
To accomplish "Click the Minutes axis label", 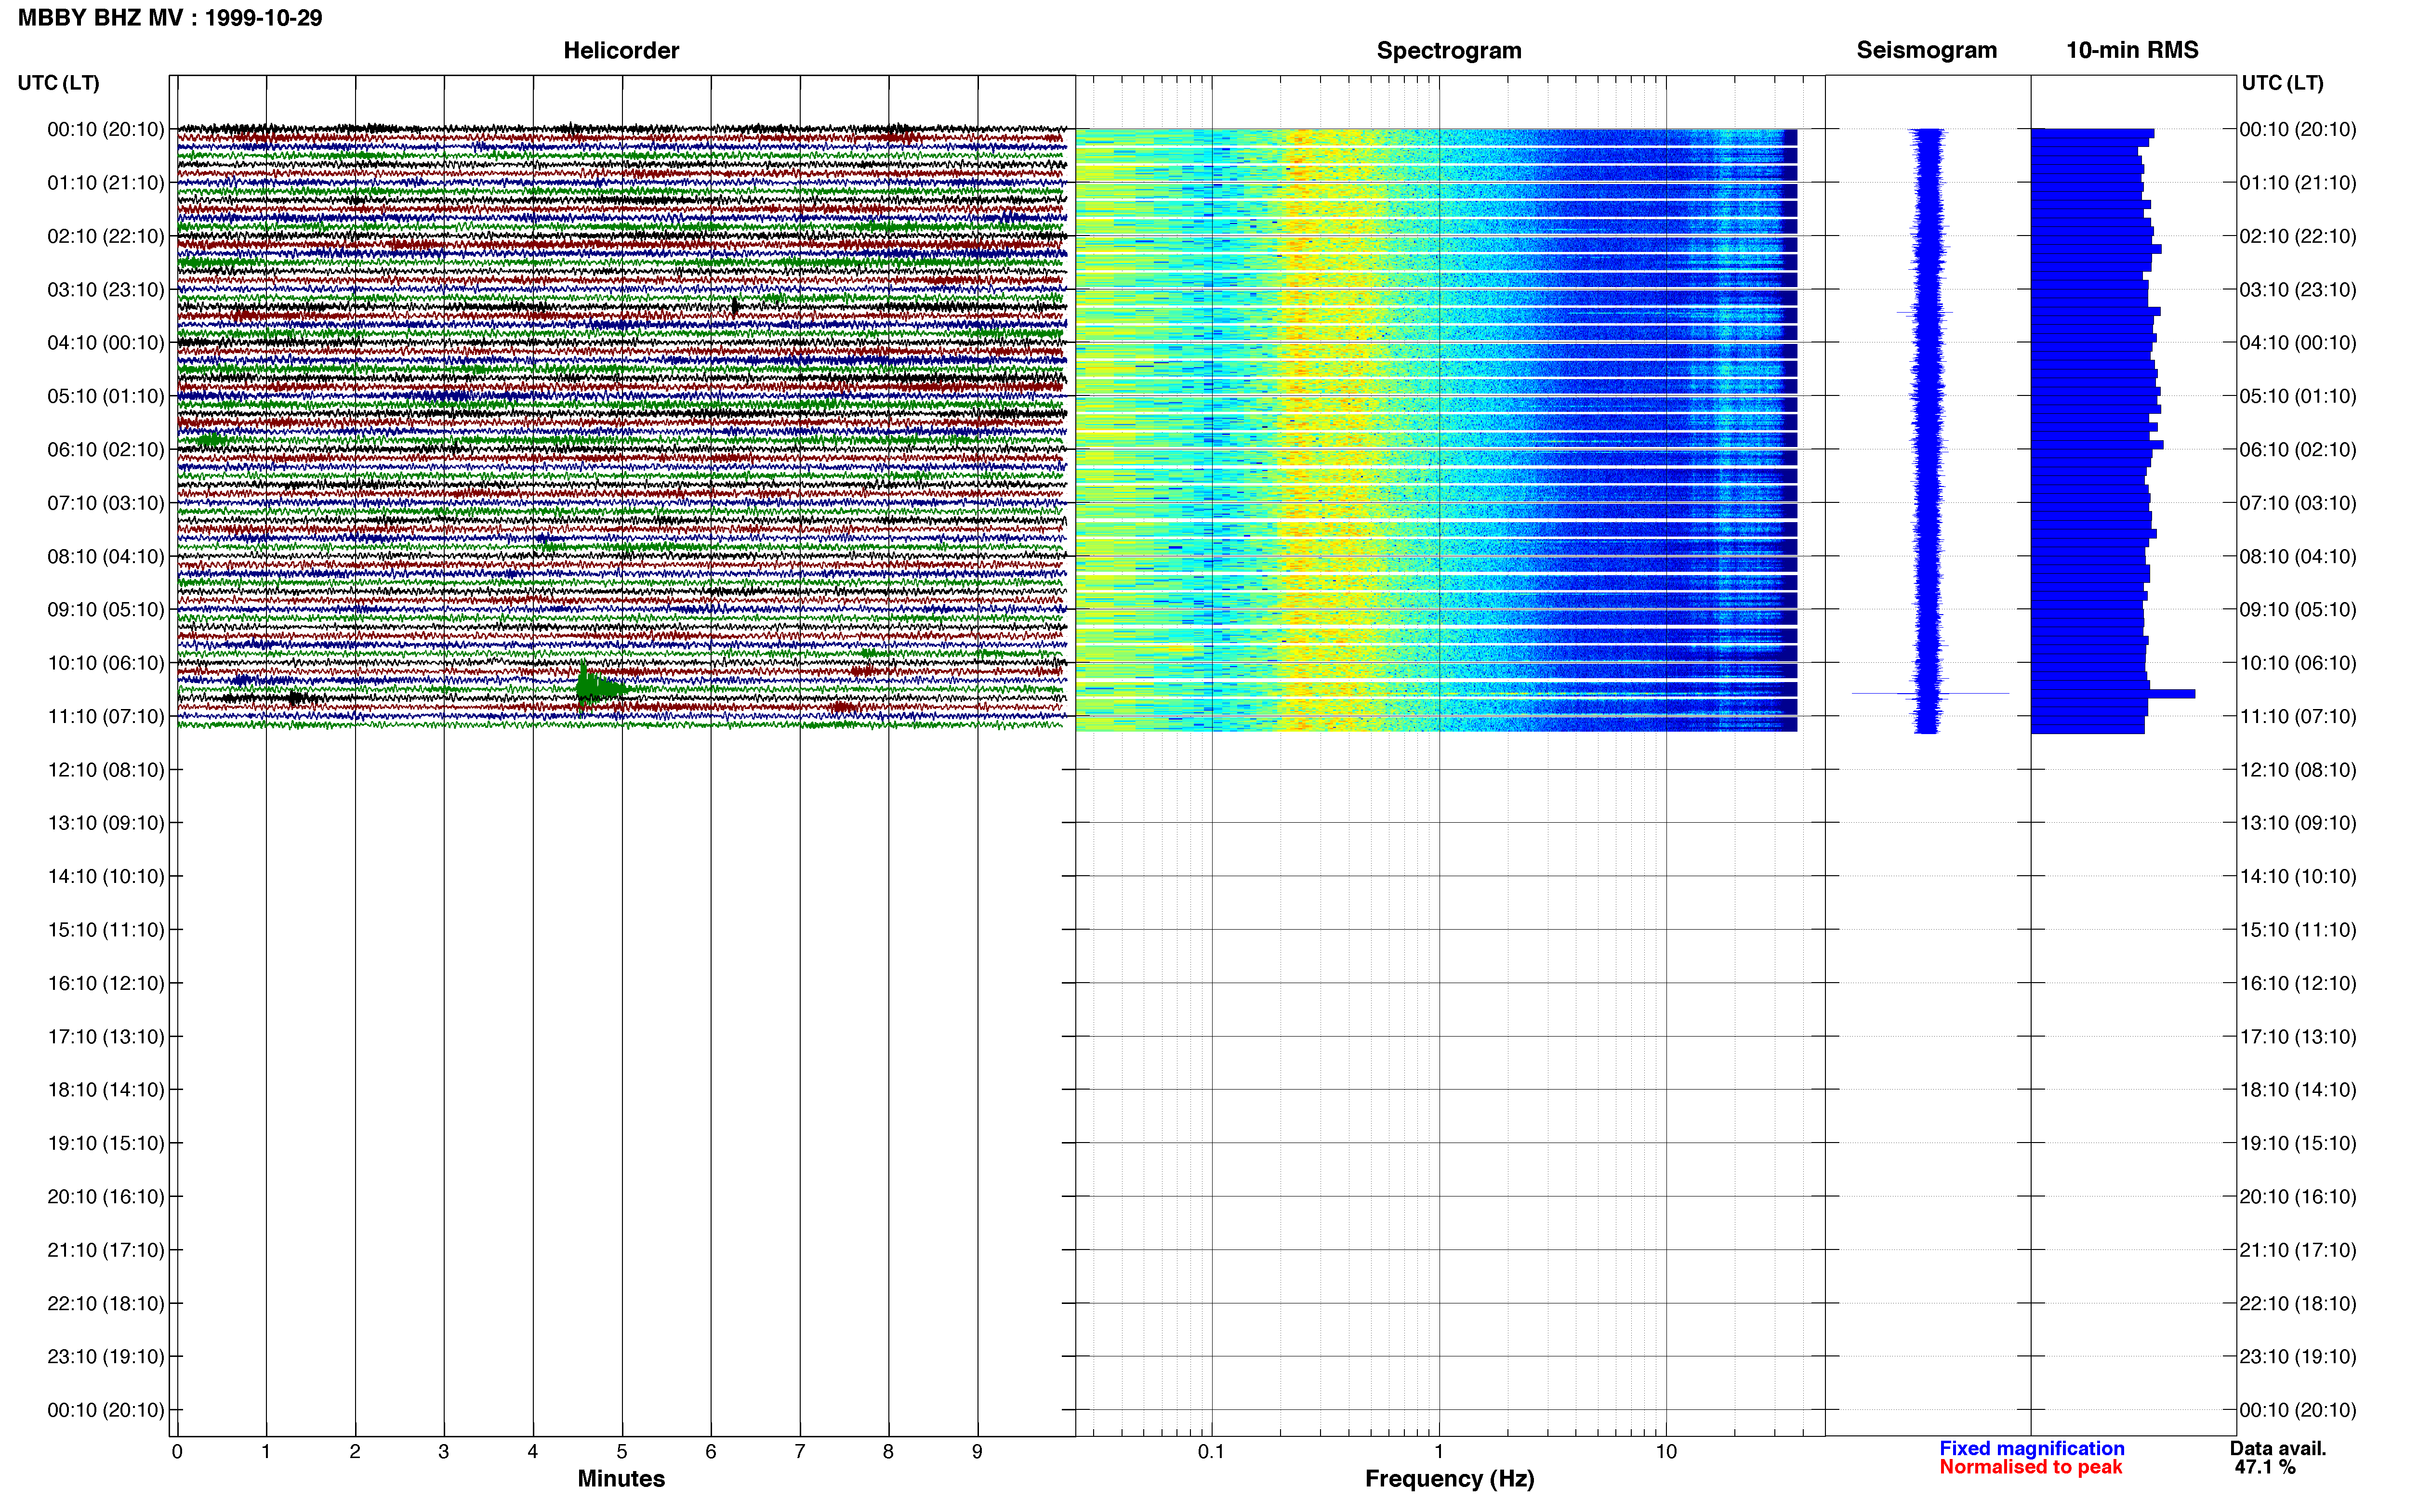I will tap(621, 1478).
